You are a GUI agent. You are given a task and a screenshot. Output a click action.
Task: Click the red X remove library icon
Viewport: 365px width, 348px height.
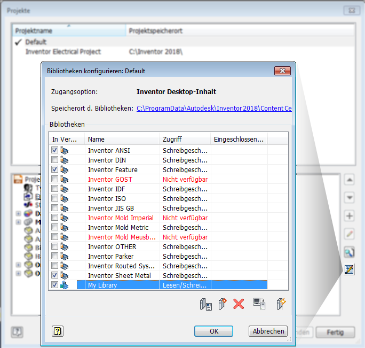coord(239,304)
